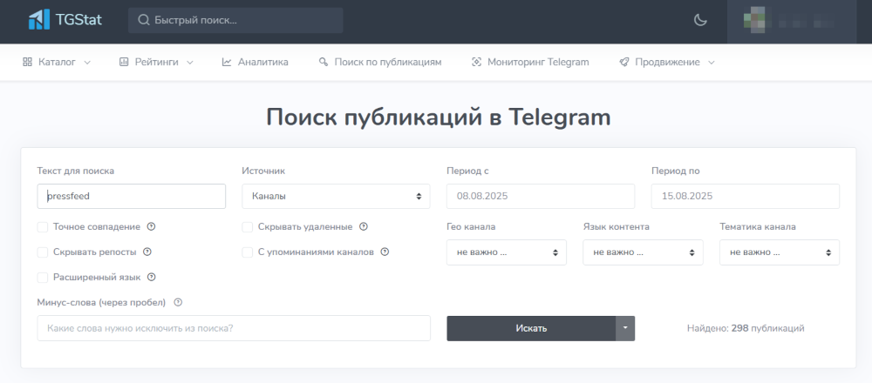The height and width of the screenshot is (383, 872).
Task: Open the Продвижение menu
Action: [667, 62]
